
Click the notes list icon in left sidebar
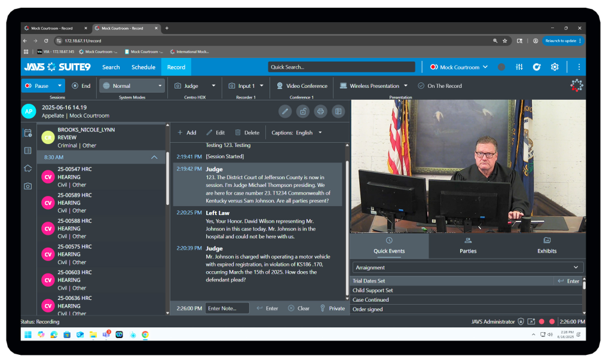coord(28,151)
